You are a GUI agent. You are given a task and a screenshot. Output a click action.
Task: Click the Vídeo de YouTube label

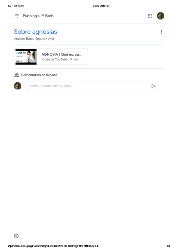point(54,59)
